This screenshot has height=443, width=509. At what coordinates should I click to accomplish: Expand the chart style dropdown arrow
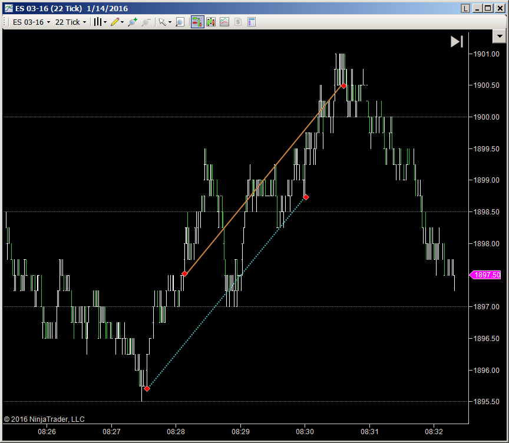(x=105, y=22)
